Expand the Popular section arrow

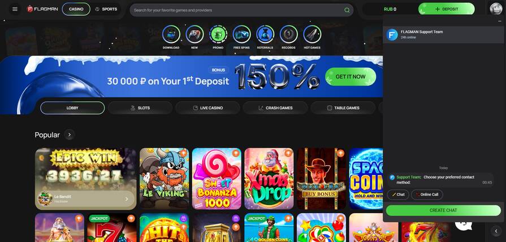pos(70,135)
